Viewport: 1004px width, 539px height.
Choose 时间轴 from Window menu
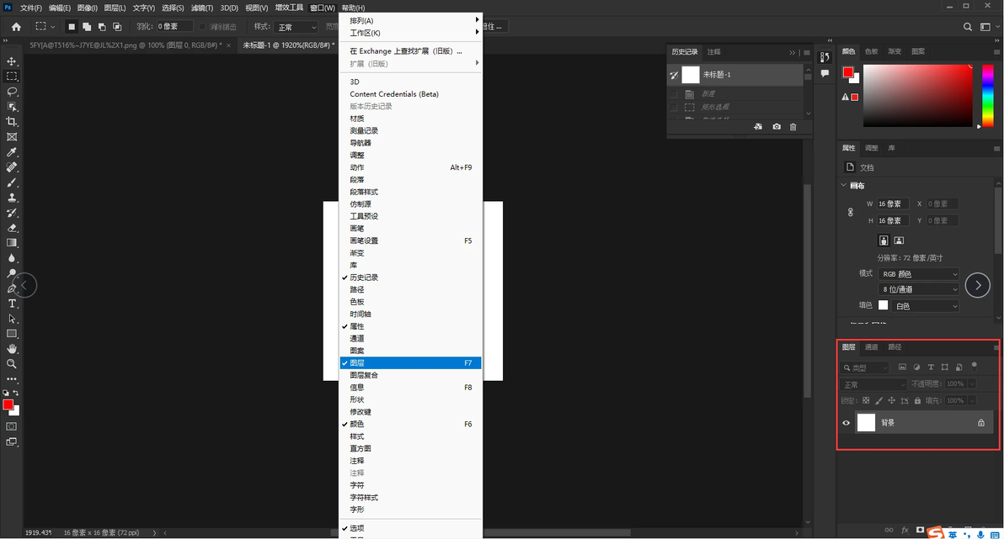pos(410,314)
